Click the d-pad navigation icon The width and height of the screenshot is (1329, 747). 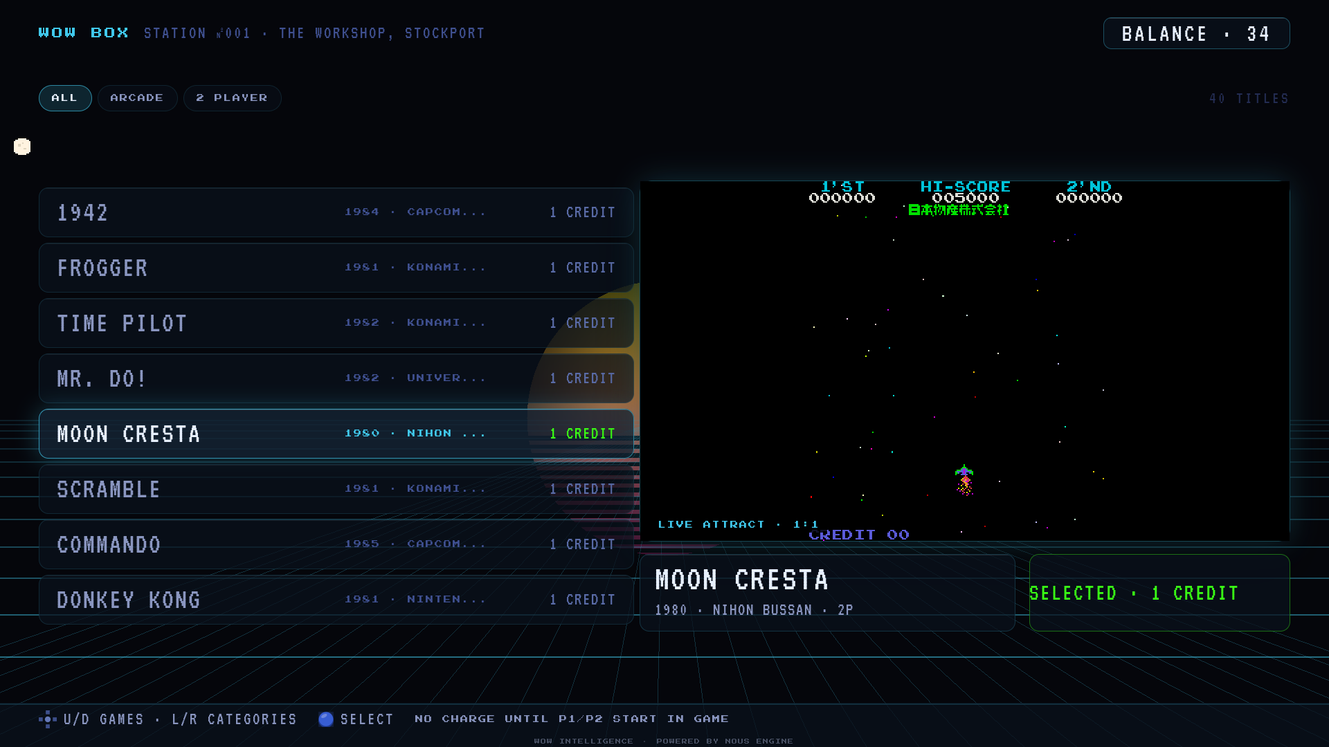tap(47, 719)
